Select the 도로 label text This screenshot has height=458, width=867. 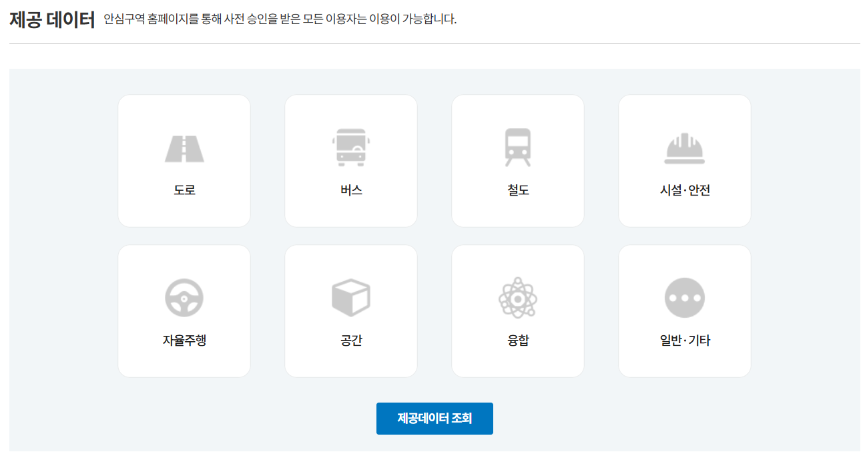pos(184,190)
